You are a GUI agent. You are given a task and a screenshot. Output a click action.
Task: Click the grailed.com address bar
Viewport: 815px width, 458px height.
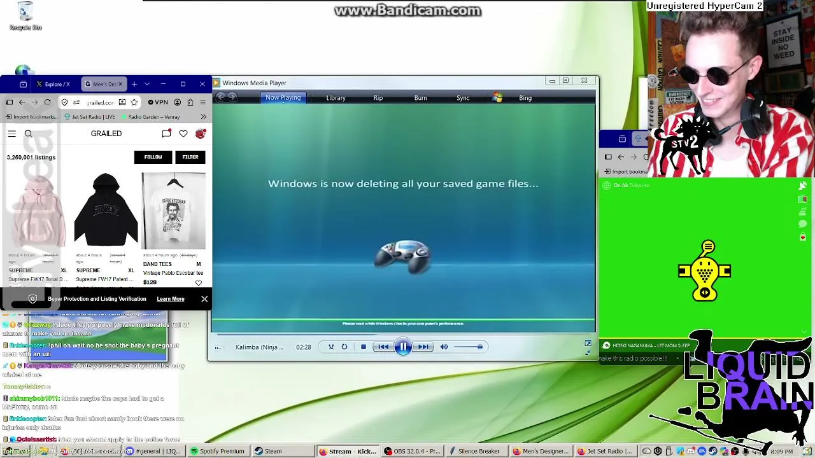[100, 102]
